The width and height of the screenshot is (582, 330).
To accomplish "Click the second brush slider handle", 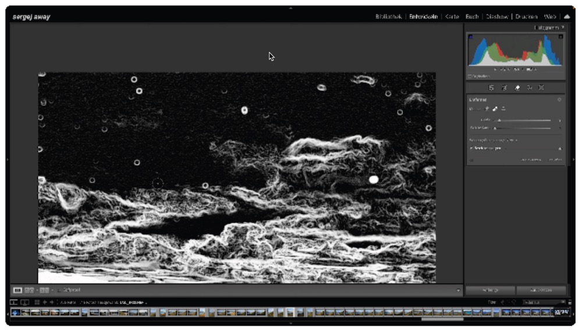I will pos(495,128).
